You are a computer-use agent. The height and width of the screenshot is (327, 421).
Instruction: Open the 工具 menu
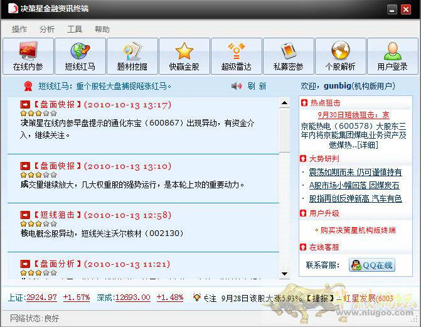pos(75,29)
